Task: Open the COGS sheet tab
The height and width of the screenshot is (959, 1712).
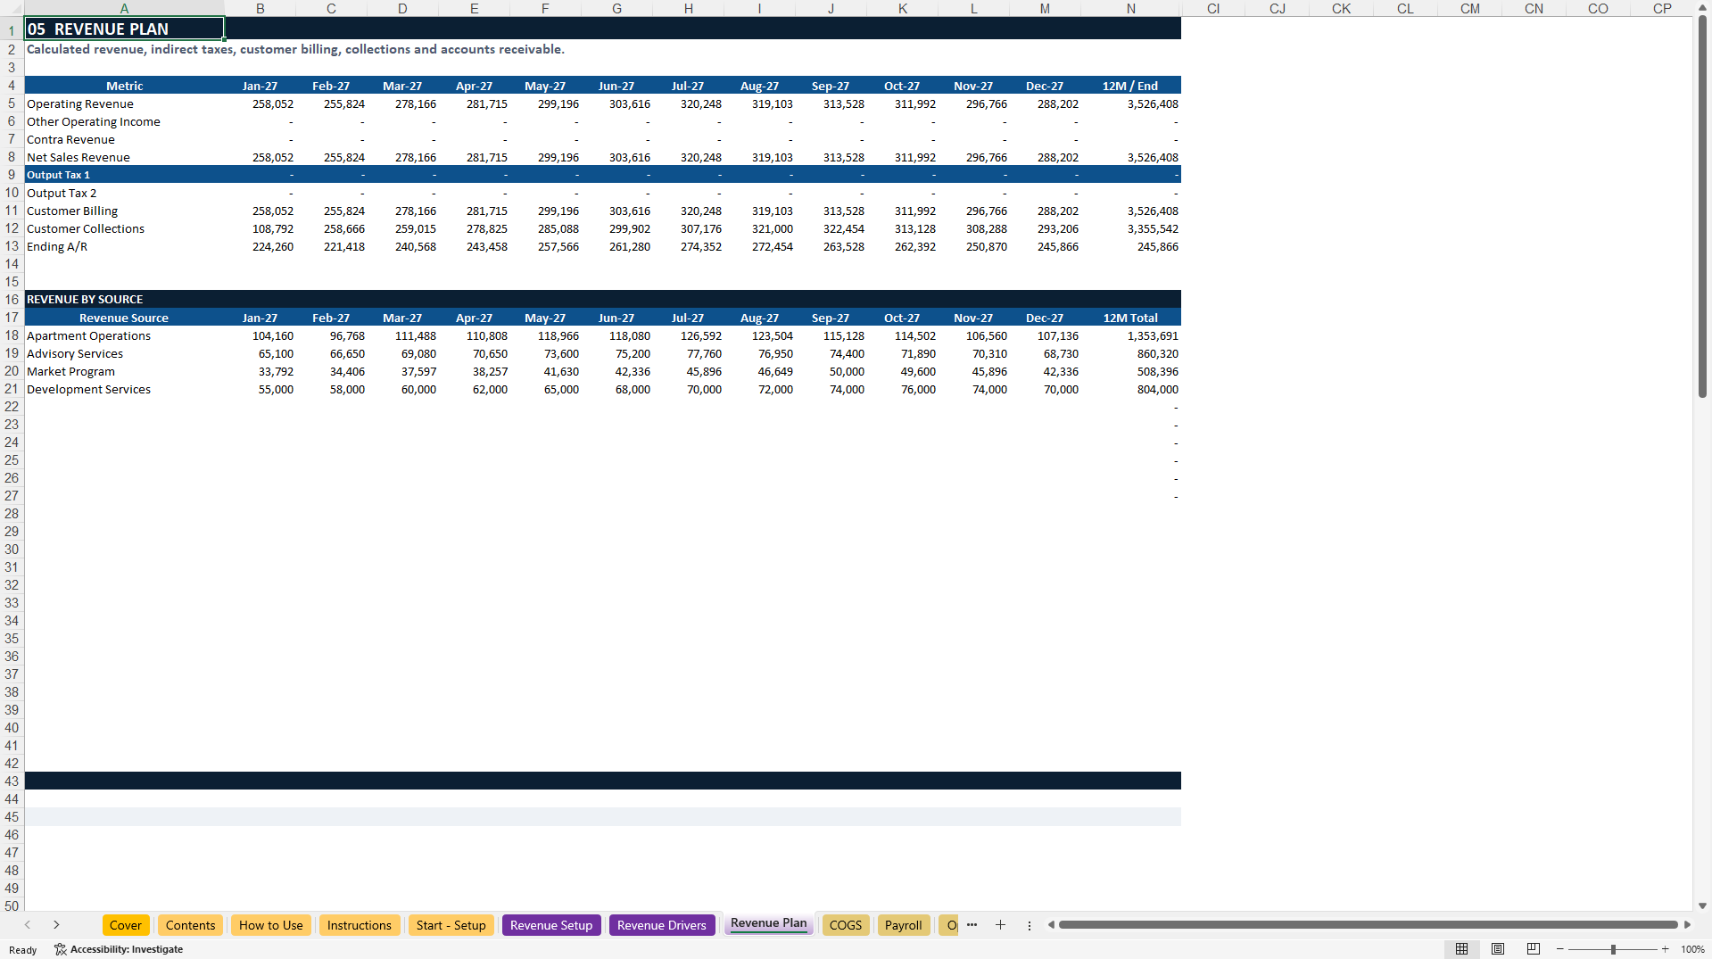Action: point(845,925)
